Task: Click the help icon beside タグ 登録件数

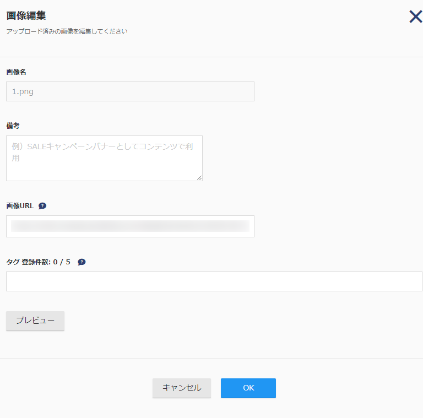Action: [x=82, y=262]
